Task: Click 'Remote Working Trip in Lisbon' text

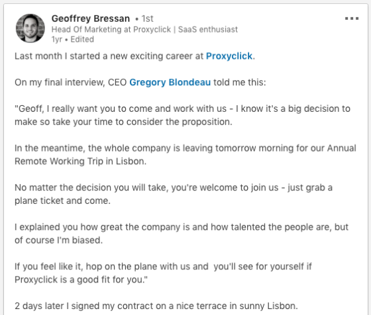Action: tap(80, 161)
